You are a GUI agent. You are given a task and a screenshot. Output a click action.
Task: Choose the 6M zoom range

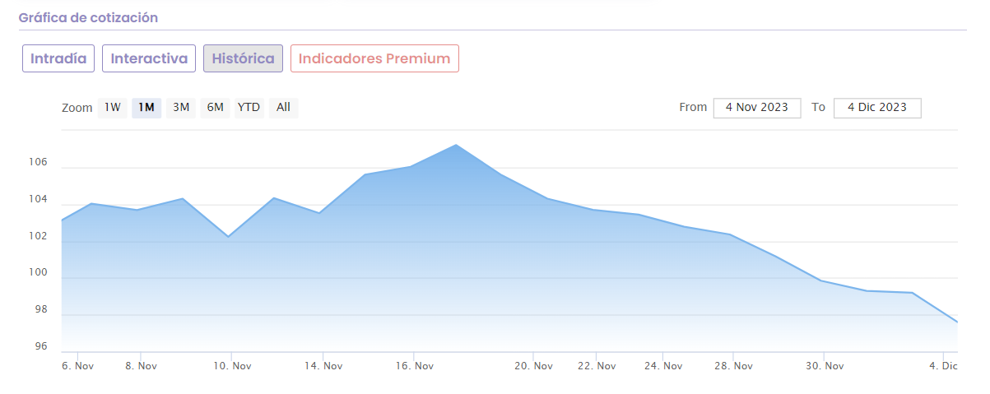pyautogui.click(x=215, y=108)
